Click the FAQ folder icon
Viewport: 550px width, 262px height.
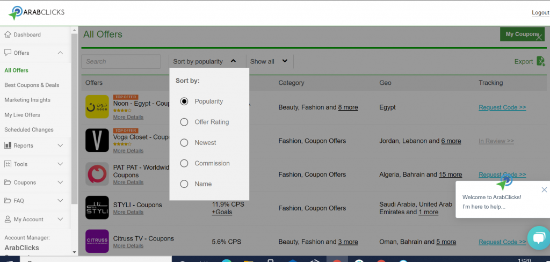pos(8,201)
